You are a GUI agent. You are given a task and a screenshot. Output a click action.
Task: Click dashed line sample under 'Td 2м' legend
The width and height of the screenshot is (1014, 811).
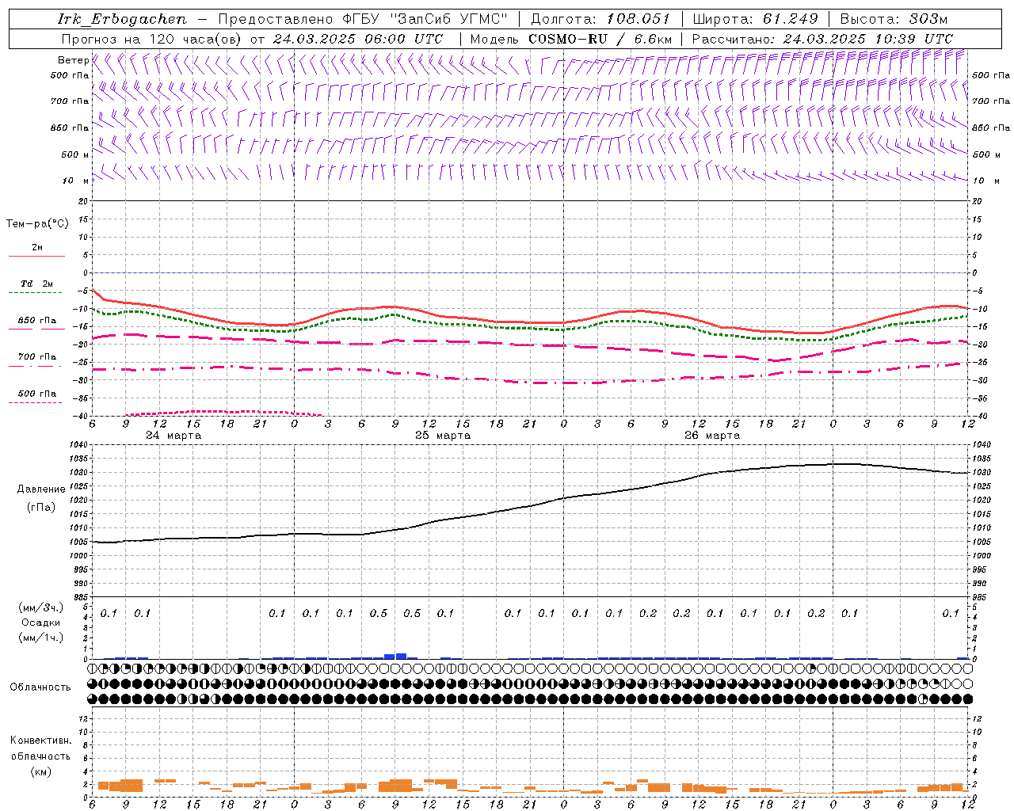[x=36, y=293]
